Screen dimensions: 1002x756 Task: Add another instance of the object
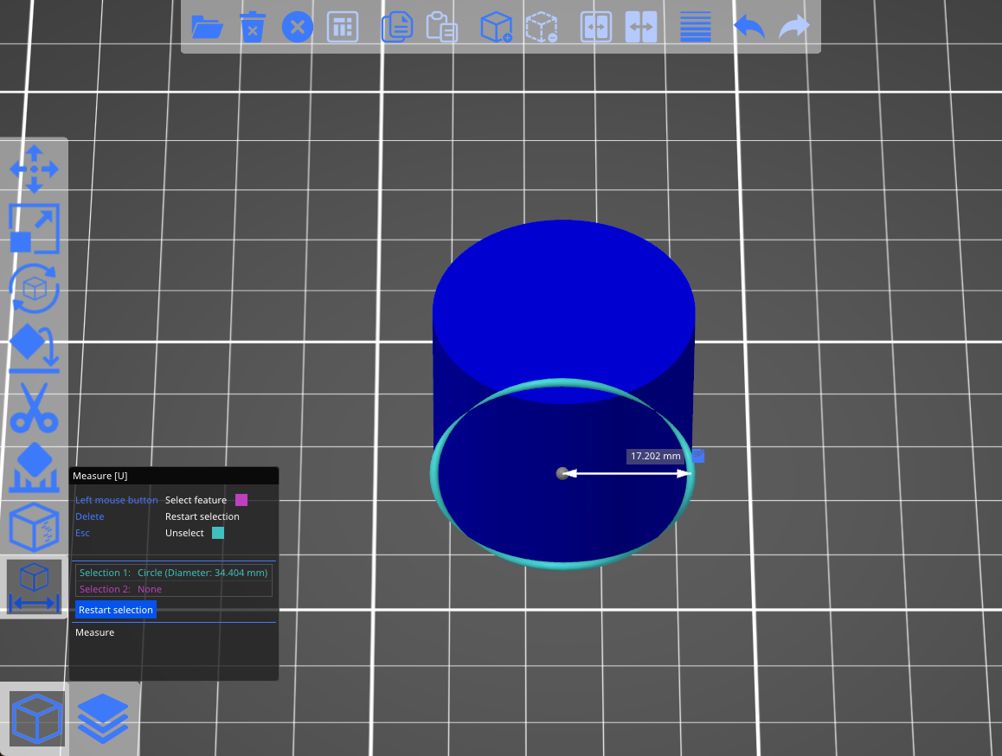coord(496,27)
